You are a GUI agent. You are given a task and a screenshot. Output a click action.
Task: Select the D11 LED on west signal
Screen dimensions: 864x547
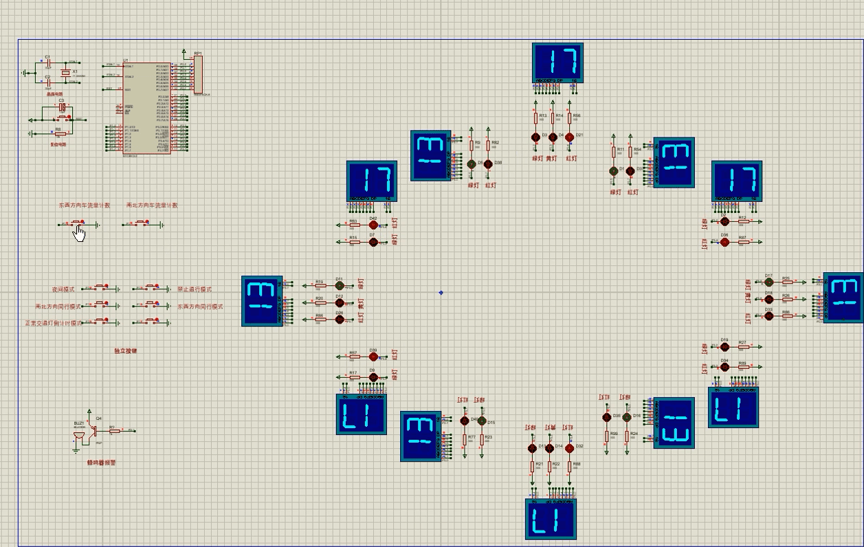[x=340, y=285]
